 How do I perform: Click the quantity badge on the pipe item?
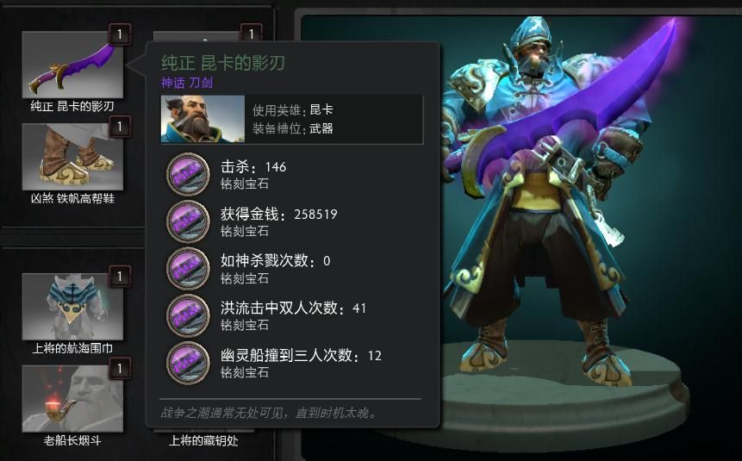[120, 368]
